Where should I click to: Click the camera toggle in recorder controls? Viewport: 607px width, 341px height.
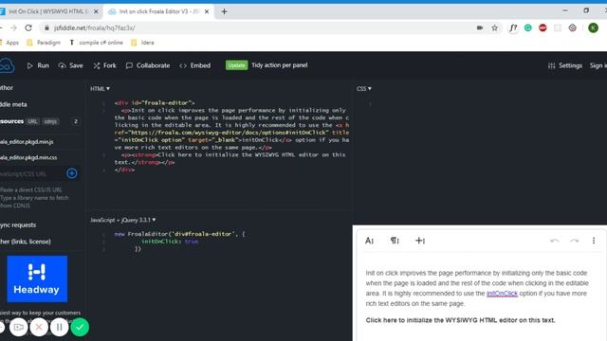tap(19, 328)
